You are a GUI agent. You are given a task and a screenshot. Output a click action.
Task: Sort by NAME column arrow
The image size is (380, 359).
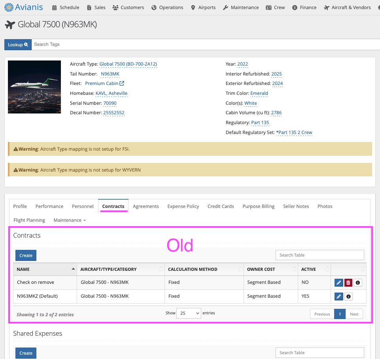click(x=73, y=269)
